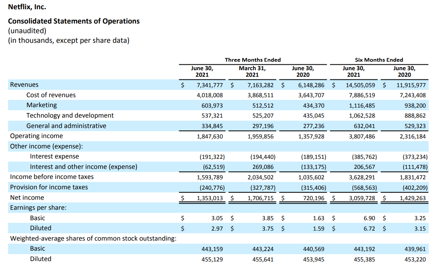The image size is (438, 273).
Task: Click basic shares value 443,159
Action: coord(212,249)
